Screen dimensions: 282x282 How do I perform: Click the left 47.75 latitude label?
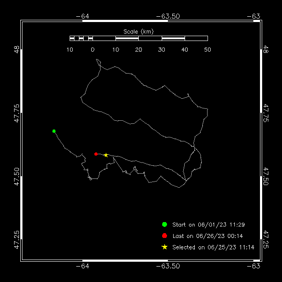tap(17, 113)
